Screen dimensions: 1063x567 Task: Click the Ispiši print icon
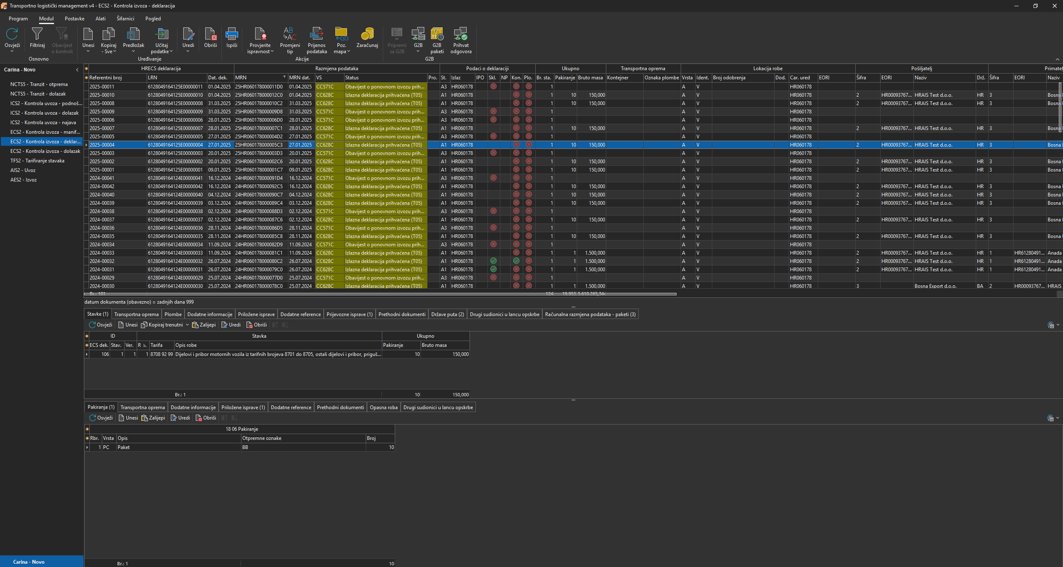231,34
